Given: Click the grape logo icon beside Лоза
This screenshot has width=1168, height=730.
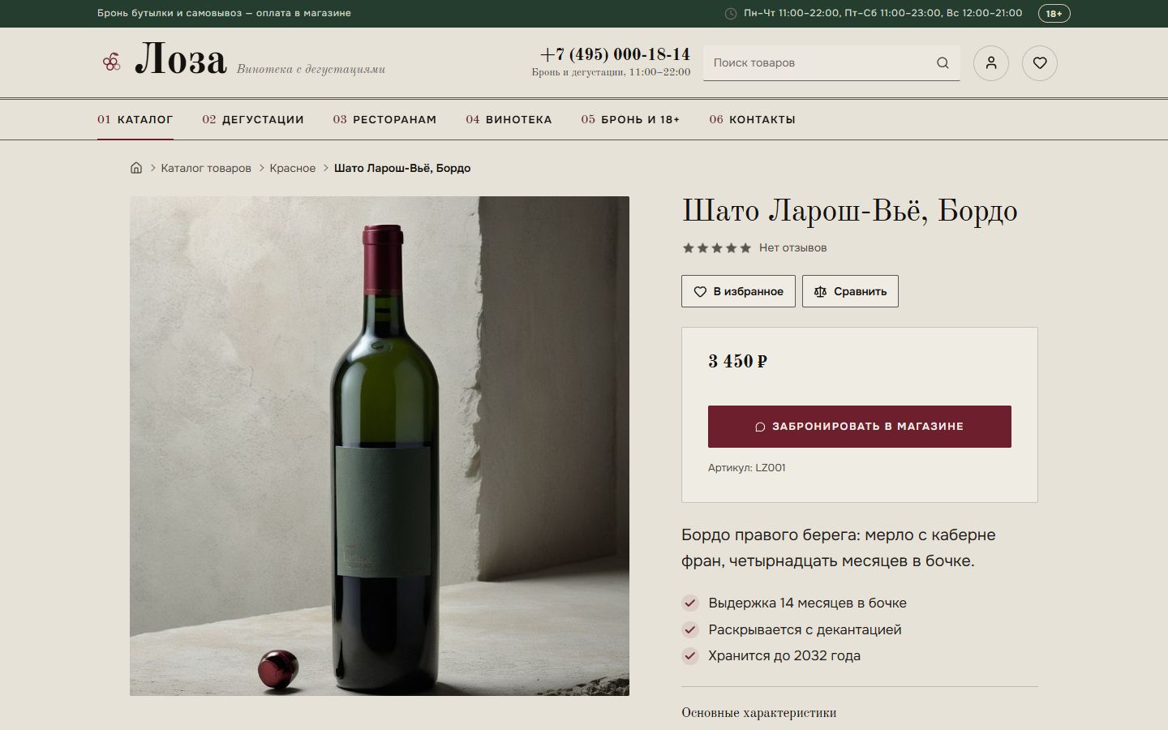Looking at the screenshot, I should point(111,62).
